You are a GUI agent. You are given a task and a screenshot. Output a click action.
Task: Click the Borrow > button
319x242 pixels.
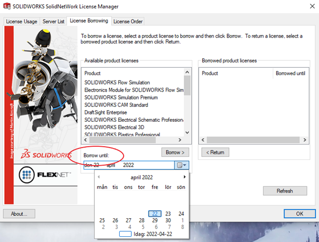175,152
